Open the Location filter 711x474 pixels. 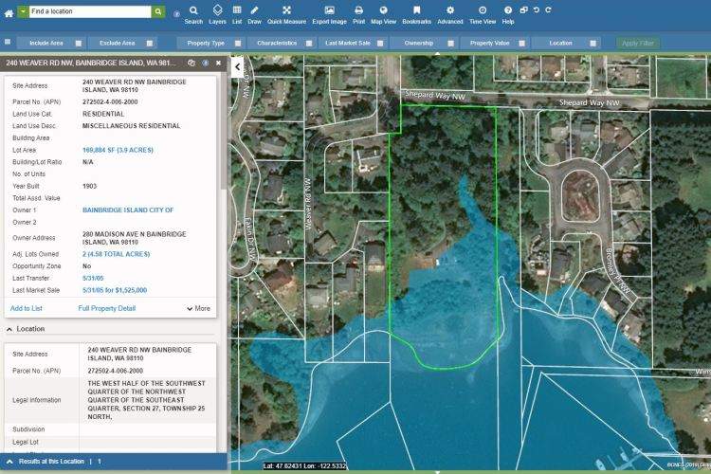click(560, 43)
